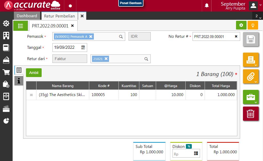Open the TAX module in sidebar
Image resolution: width=263 pixels, height=161 pixels.
click(x=6, y=109)
